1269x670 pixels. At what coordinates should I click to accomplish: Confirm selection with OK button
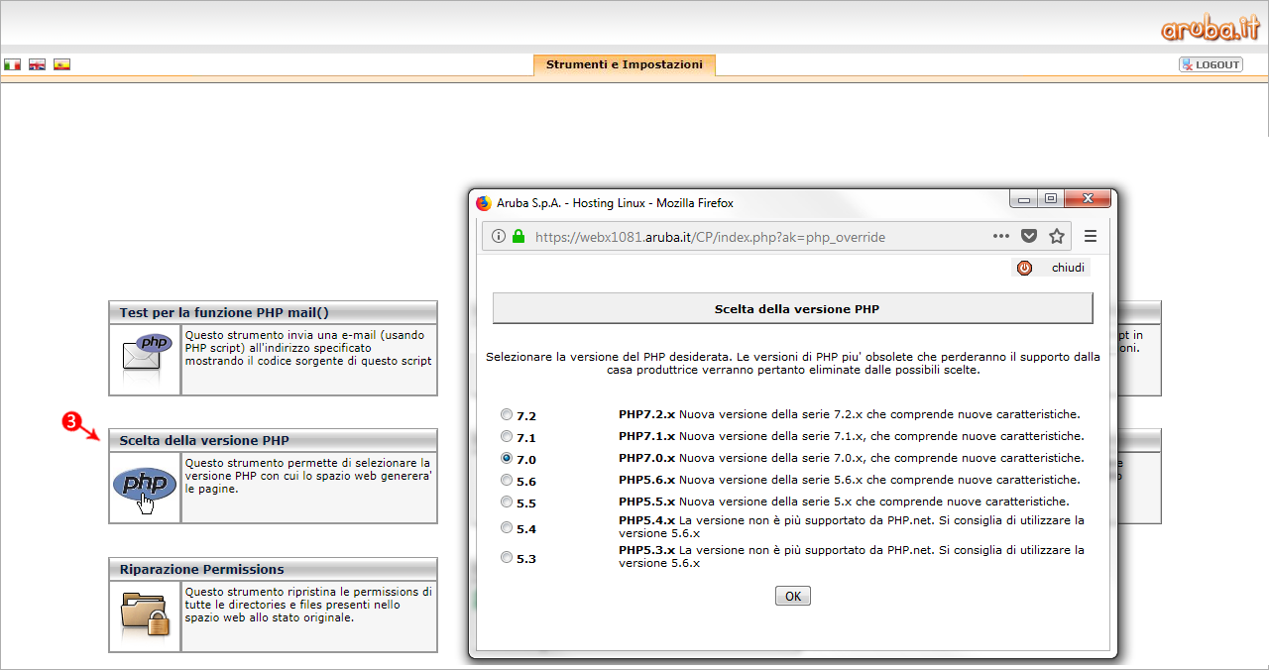pos(793,596)
